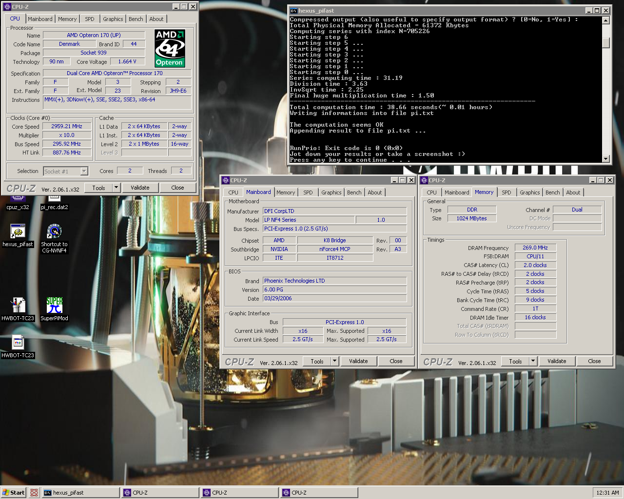Select the HWBOT-TC23 application icon
The height and width of the screenshot is (499, 624).
point(18,309)
